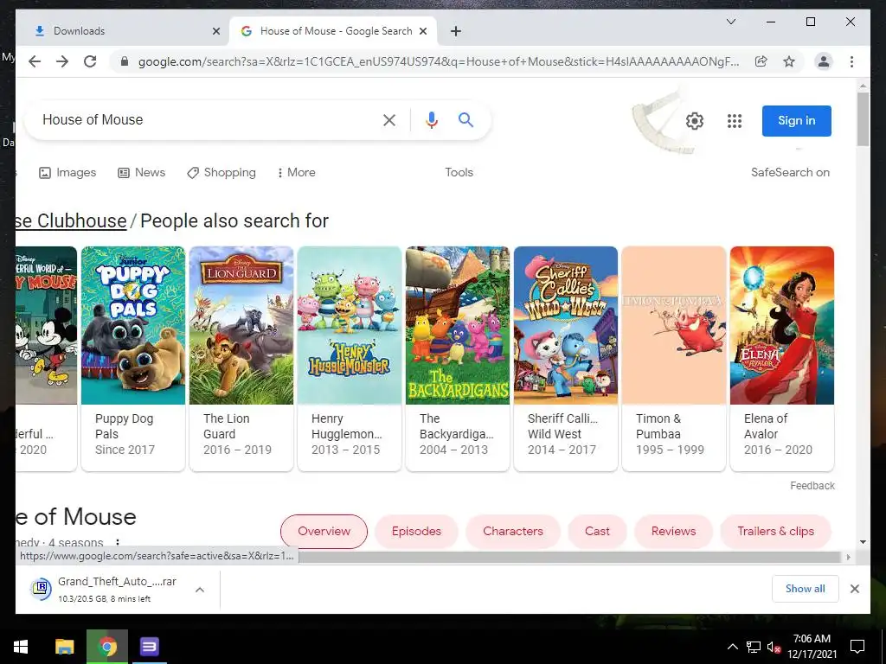Open File Explorer from the taskbar

[64, 647]
